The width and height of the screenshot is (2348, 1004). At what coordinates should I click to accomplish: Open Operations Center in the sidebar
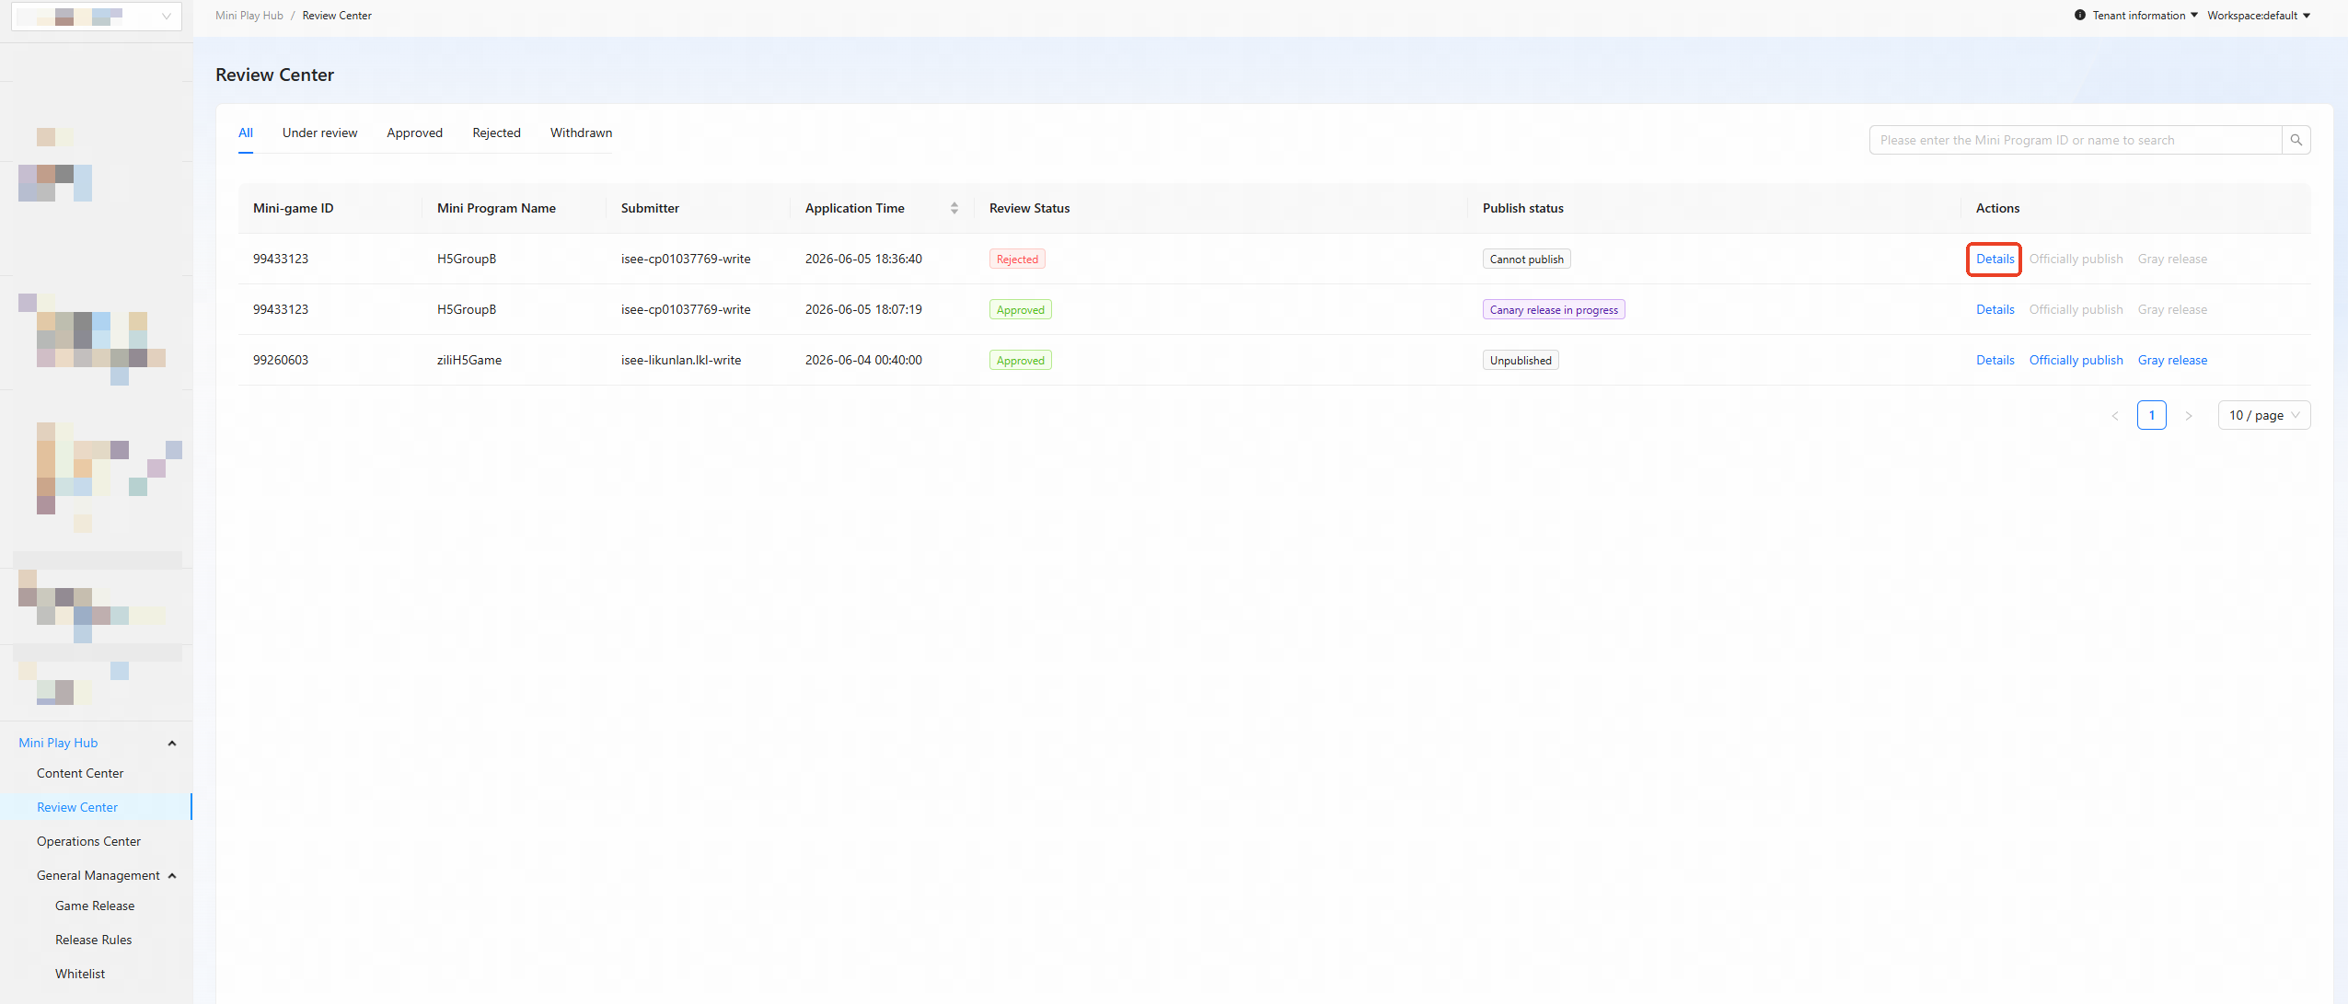tap(88, 841)
